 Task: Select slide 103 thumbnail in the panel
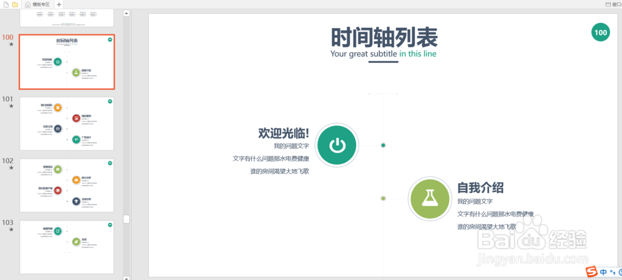[x=67, y=247]
